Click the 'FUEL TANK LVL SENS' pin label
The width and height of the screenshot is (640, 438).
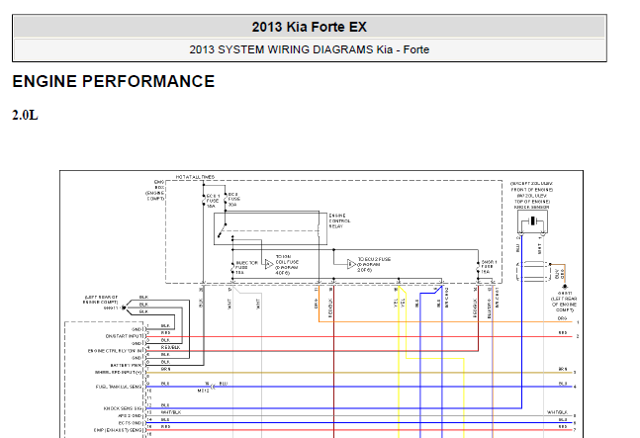(x=119, y=387)
